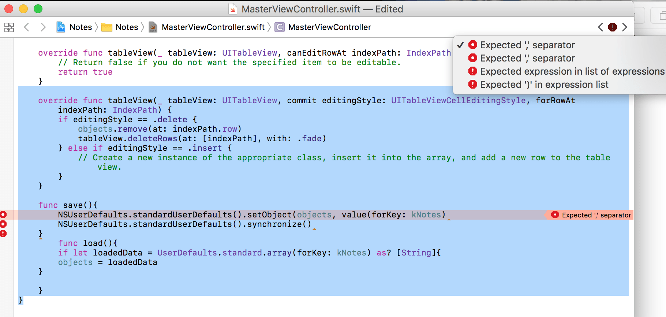The image size is (666, 317).
Task: Open the MasterViewController class breadcrumb
Action: tap(329, 27)
